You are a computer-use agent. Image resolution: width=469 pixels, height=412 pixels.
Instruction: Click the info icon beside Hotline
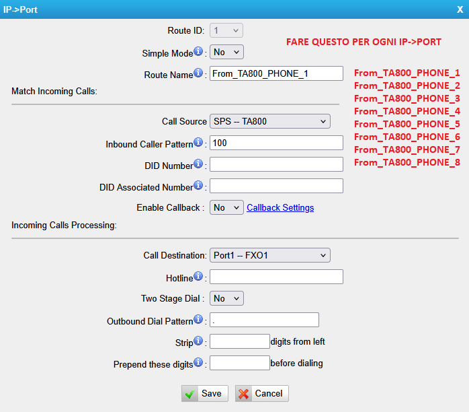coord(199,277)
